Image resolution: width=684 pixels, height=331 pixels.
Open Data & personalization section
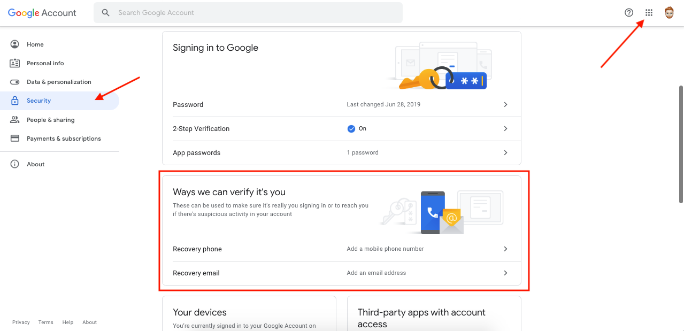(x=59, y=82)
